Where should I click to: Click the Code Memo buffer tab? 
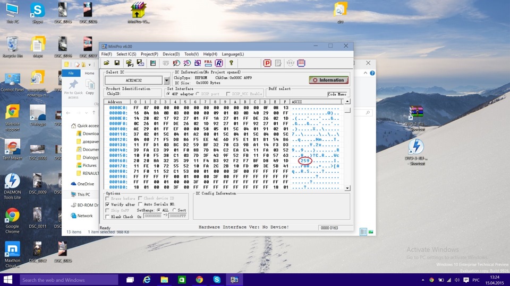337,94
